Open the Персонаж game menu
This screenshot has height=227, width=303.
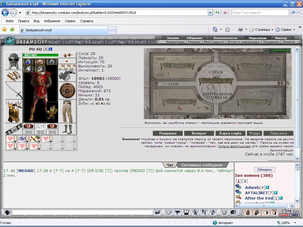pos(258,38)
